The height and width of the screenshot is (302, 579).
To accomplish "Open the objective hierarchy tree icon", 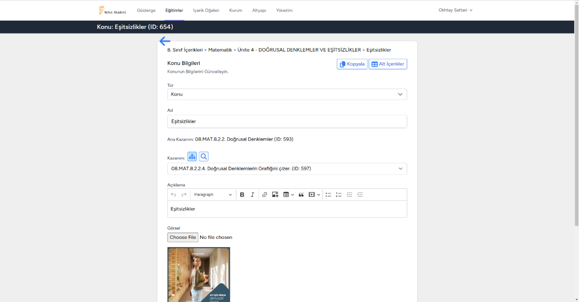I will click(192, 157).
